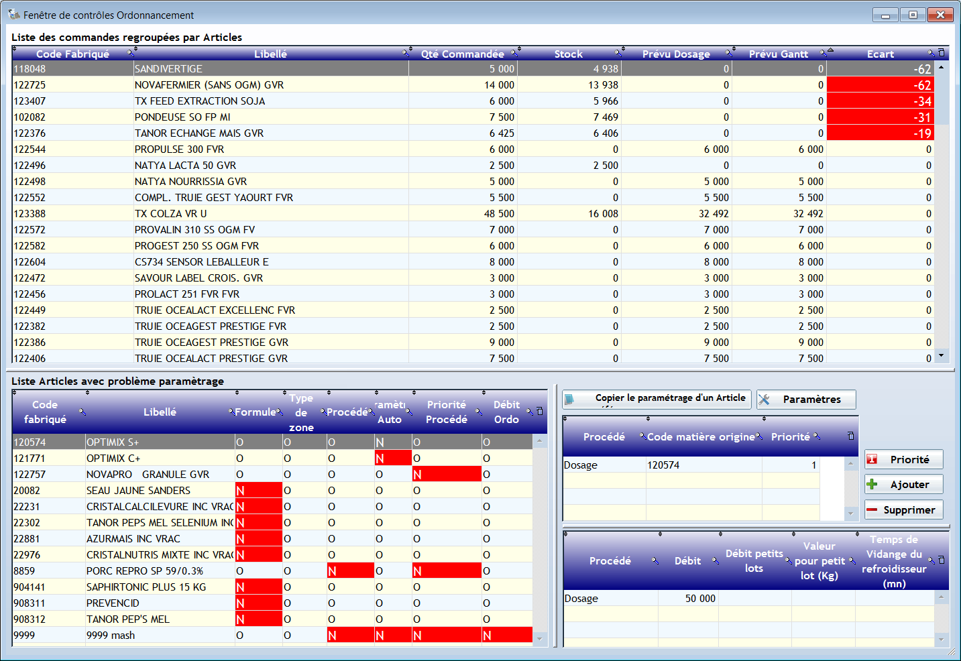This screenshot has width=961, height=661.
Task: Select row PONDEUSE SO FP MI
Action: 473,117
